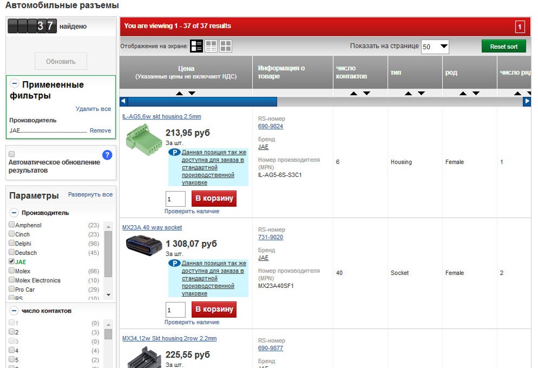The image size is (538, 368).
Task: Check contact count 2 filter
Action: pyautogui.click(x=12, y=332)
